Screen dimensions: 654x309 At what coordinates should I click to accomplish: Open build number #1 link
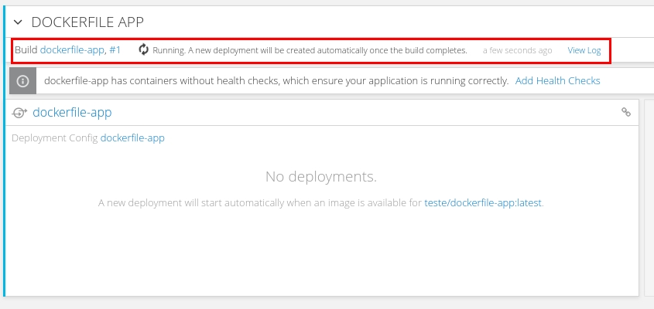(x=115, y=50)
